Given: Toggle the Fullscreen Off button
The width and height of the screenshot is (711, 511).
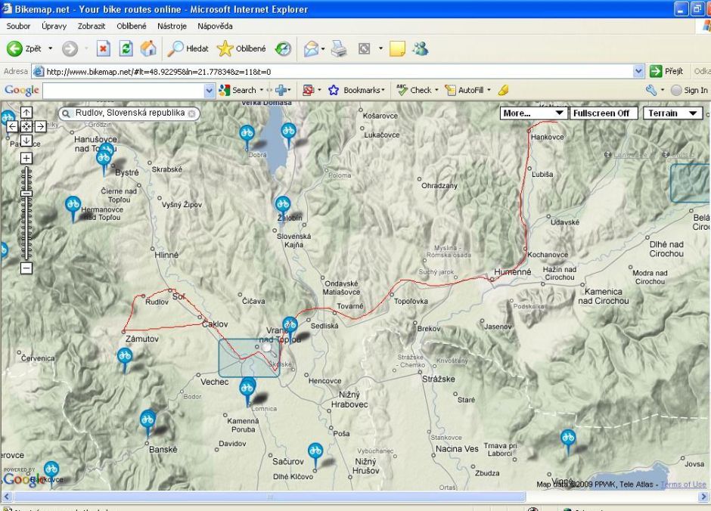Looking at the screenshot, I should point(601,113).
